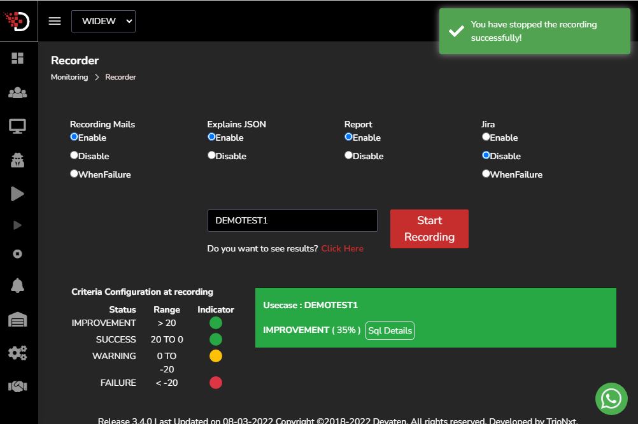Dismiss the recording stopped notification
Image resolution: width=638 pixels, height=424 pixels.
[535, 31]
